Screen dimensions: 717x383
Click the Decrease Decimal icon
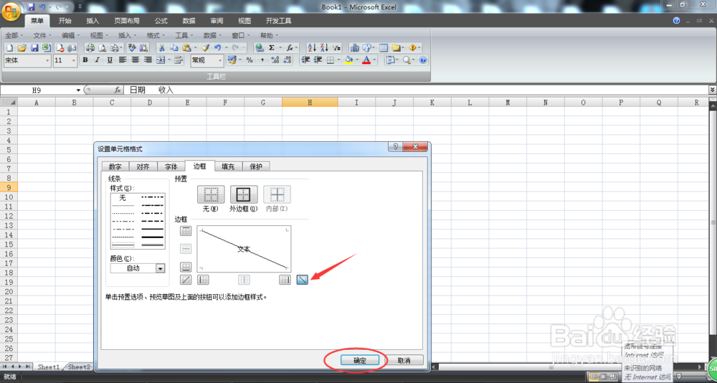288,60
